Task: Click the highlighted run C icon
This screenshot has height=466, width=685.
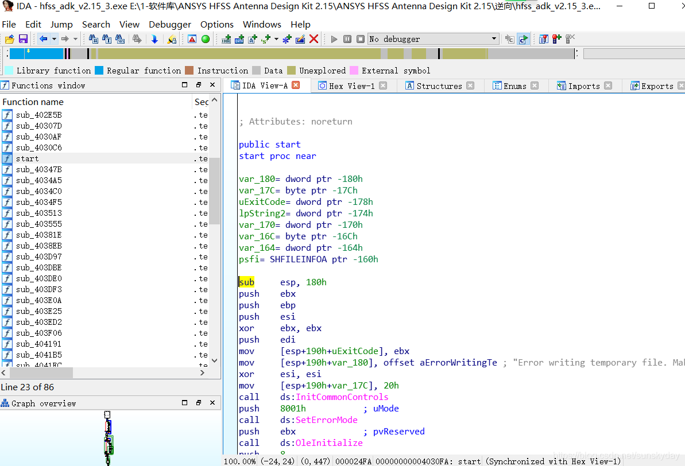Action: [x=523, y=39]
